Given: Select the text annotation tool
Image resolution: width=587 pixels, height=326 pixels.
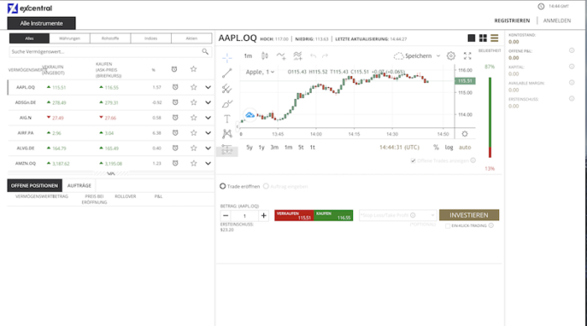Looking at the screenshot, I should (x=227, y=119).
